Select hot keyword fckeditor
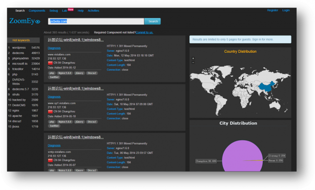This screenshot has height=190, width=315. (x=18, y=69)
